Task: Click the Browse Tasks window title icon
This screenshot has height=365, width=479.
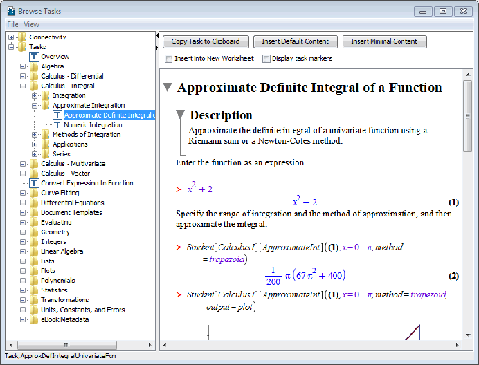Action: point(10,11)
